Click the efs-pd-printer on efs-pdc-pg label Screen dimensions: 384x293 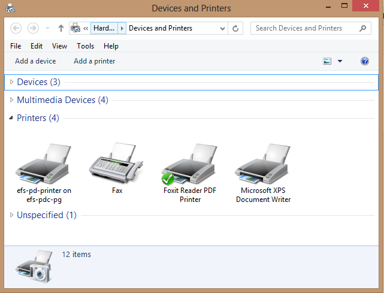[x=44, y=195]
